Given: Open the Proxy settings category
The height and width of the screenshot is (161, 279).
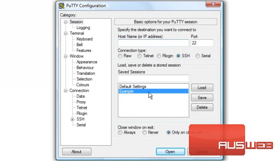Looking at the screenshot, I should [81, 102].
